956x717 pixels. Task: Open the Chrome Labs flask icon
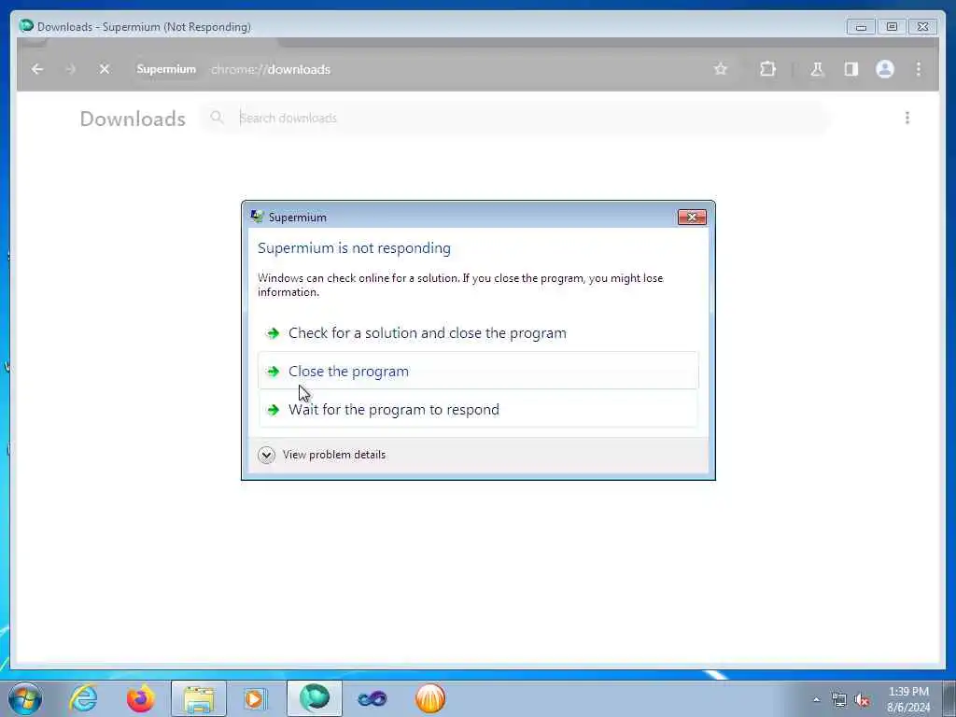coord(817,69)
